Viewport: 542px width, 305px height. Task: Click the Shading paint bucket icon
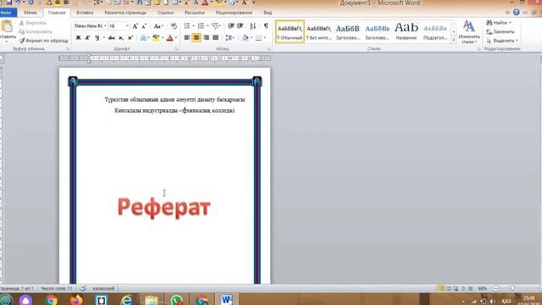coord(245,37)
